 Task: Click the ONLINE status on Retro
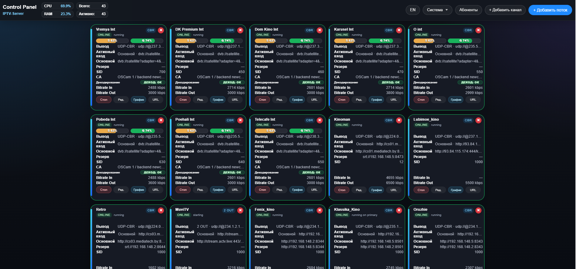(x=104, y=215)
